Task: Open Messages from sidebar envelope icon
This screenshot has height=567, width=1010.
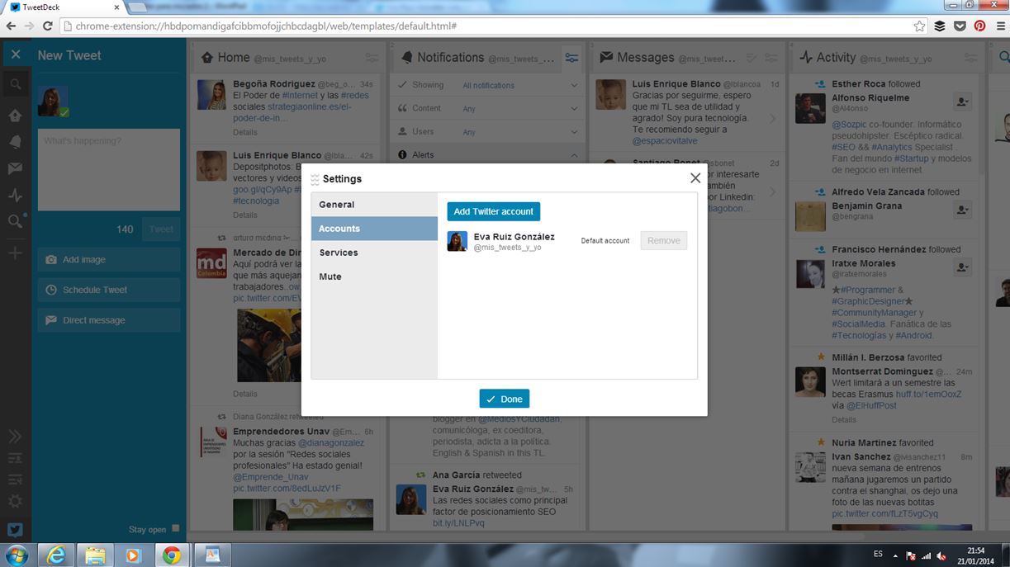Action: coord(15,168)
